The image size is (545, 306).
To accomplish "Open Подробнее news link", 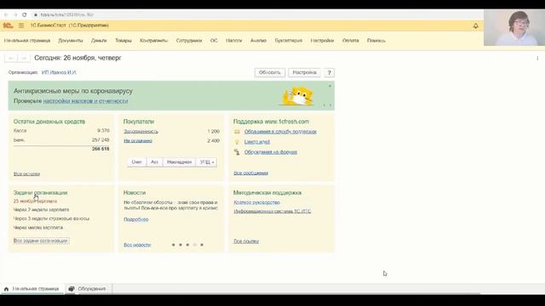I will pyautogui.click(x=136, y=219).
